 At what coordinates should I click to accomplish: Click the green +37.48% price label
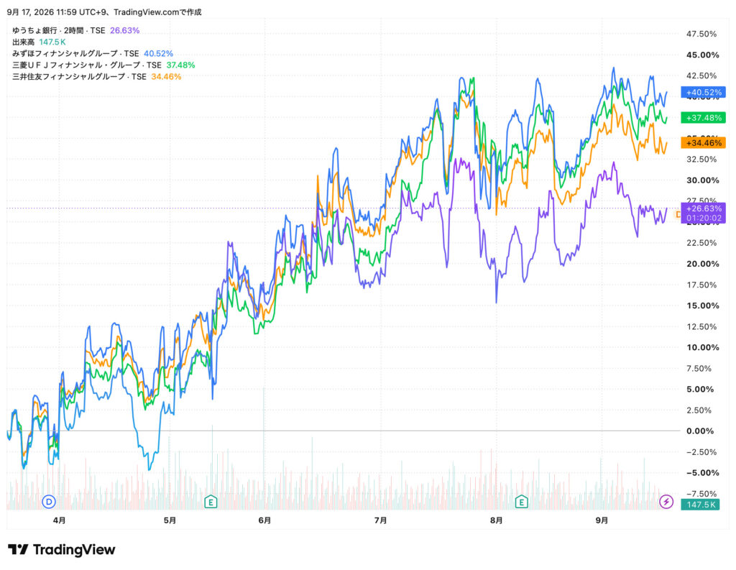tap(703, 118)
